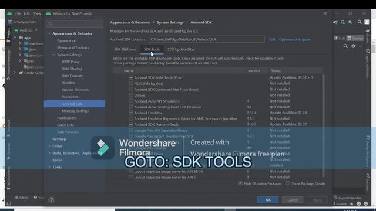Open the File menu
This screenshot has width=376, height=211.
18,13
